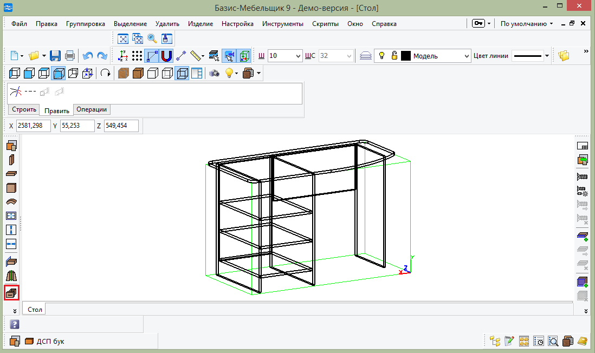Expand the left sidebar overflow chevron
This screenshot has height=353, width=595.
point(15,311)
